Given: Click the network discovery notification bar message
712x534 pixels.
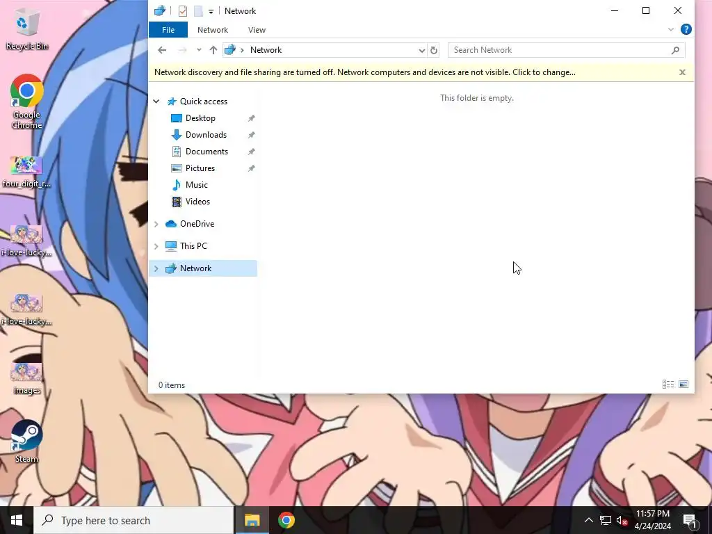Looking at the screenshot, I should [364, 72].
